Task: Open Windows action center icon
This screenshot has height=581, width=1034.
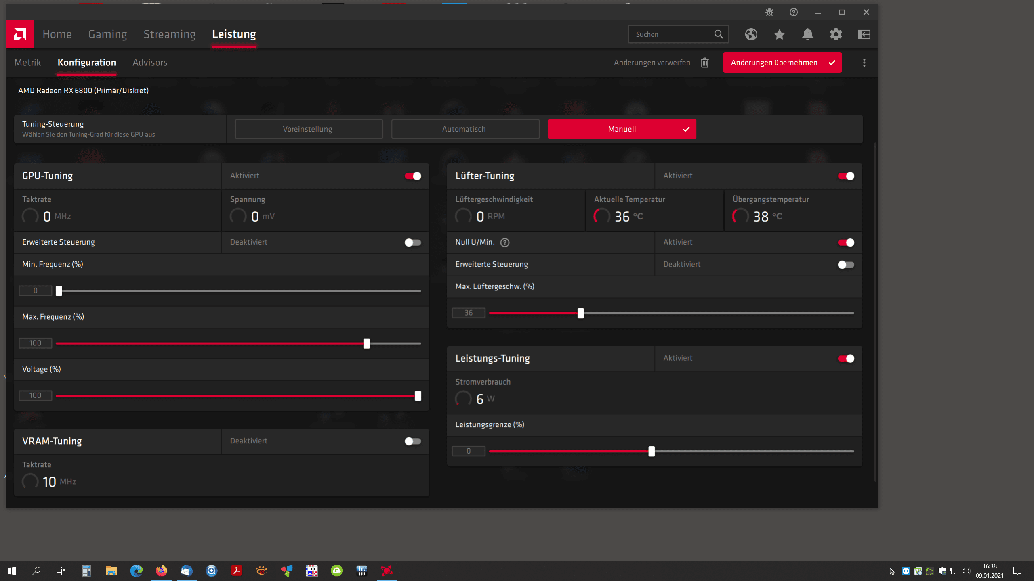Action: (1017, 571)
